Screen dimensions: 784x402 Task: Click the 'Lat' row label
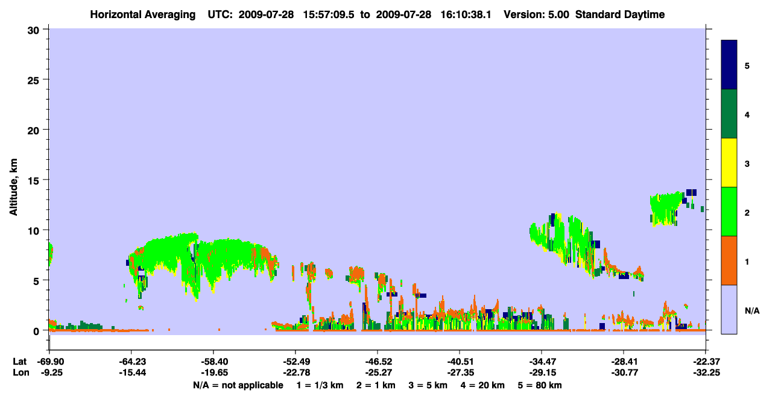click(19, 362)
